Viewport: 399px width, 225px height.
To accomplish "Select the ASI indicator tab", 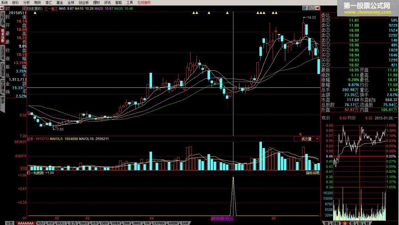I will (95, 223).
